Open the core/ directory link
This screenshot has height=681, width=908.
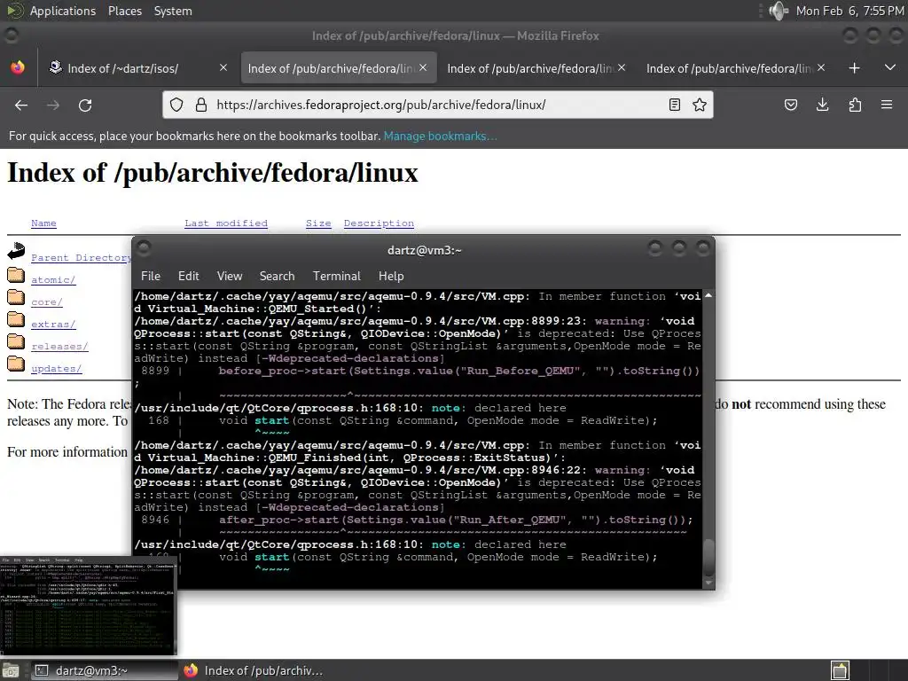pyautogui.click(x=47, y=302)
